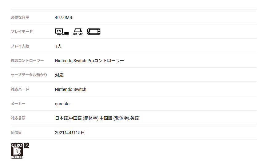Select the Nintendo Switch hardware value

tap(70, 89)
